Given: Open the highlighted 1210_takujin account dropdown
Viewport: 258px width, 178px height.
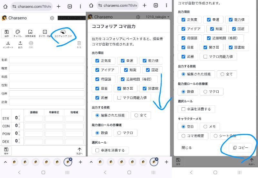Looking at the screenshot, I should pyautogui.click(x=71, y=18).
